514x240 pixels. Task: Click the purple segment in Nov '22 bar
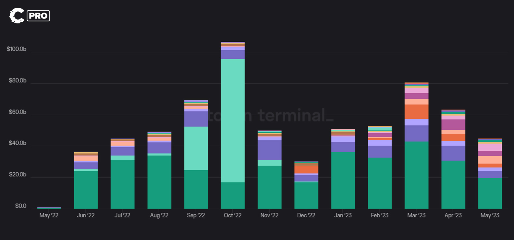point(269,150)
